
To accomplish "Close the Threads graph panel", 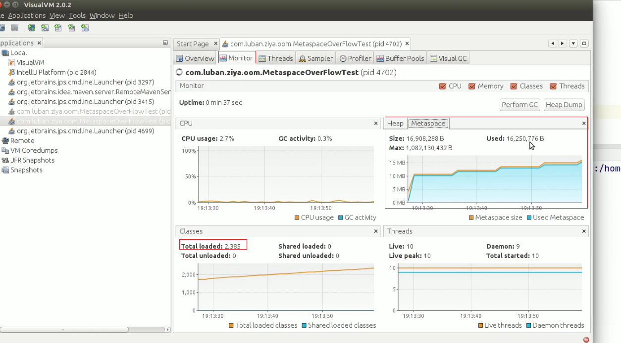I will tap(584, 231).
